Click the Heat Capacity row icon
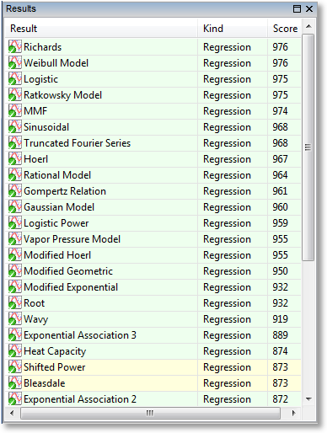 coord(15,350)
